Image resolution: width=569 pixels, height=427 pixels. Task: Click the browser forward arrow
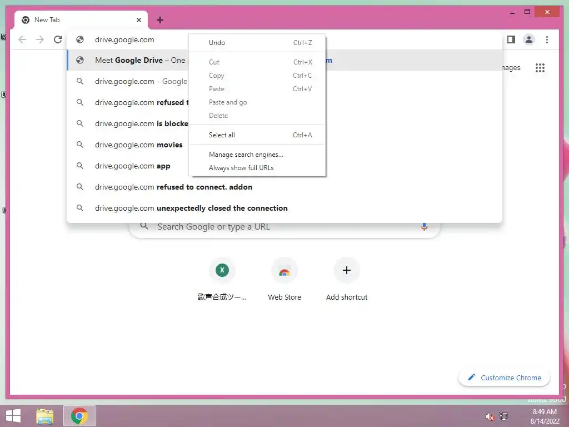pos(40,39)
